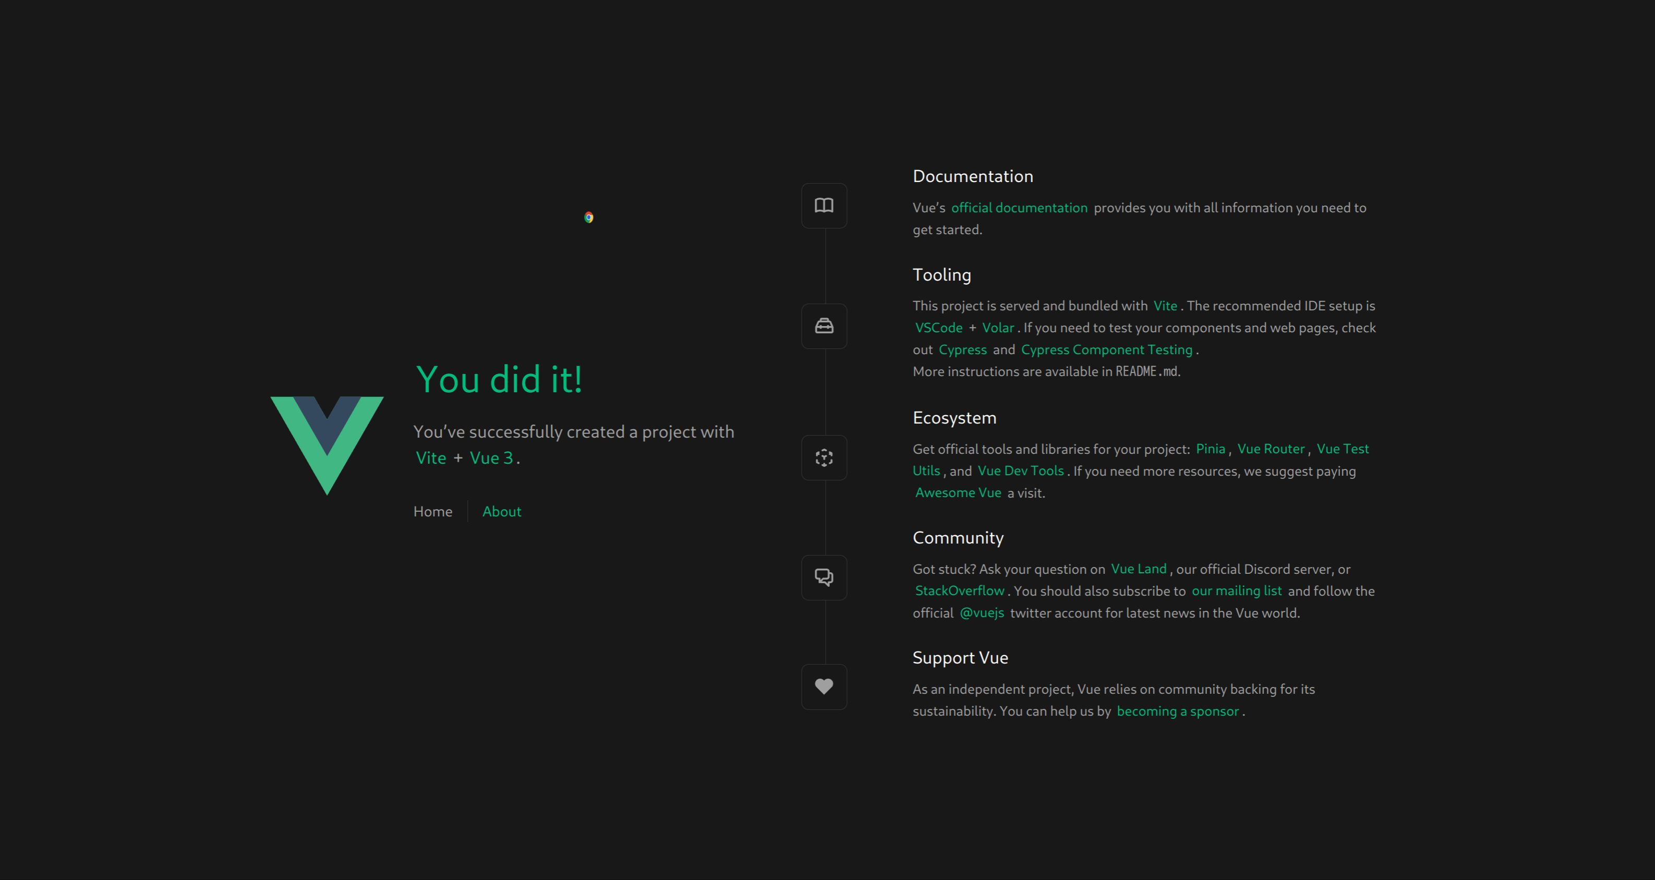Screen dimensions: 1655x880
Task: Follow the Vite link under Tooling
Action: click(x=1165, y=306)
